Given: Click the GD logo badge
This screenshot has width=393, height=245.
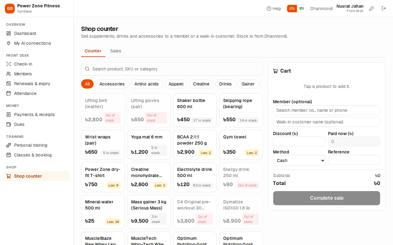Looking at the screenshot, I should click(10, 9).
